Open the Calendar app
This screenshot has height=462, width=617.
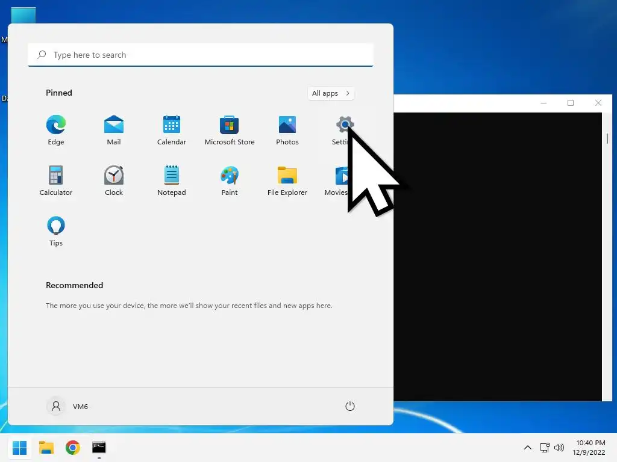tap(172, 131)
